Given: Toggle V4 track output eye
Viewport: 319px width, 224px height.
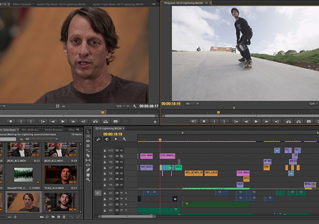Looking at the screenshot, I should click(121, 185).
